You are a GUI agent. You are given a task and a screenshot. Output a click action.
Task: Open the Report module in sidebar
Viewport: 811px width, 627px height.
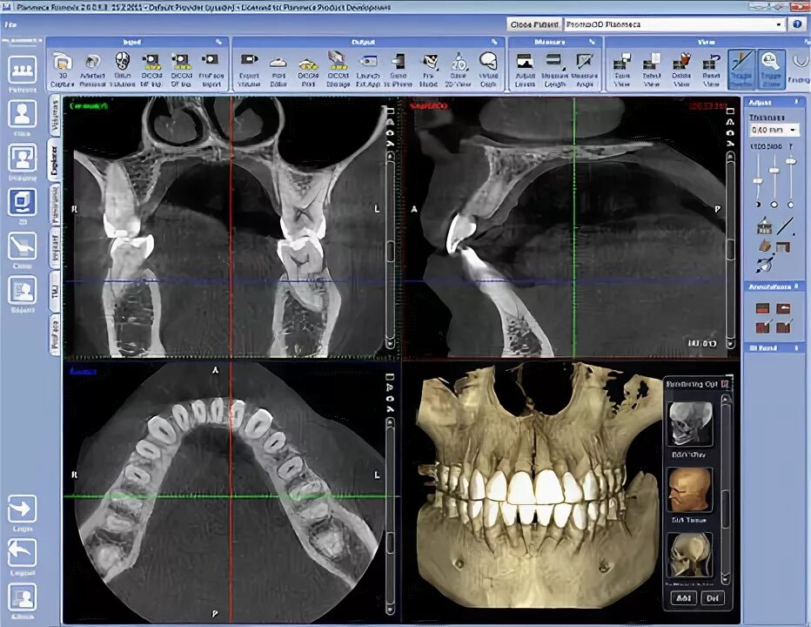tap(23, 290)
